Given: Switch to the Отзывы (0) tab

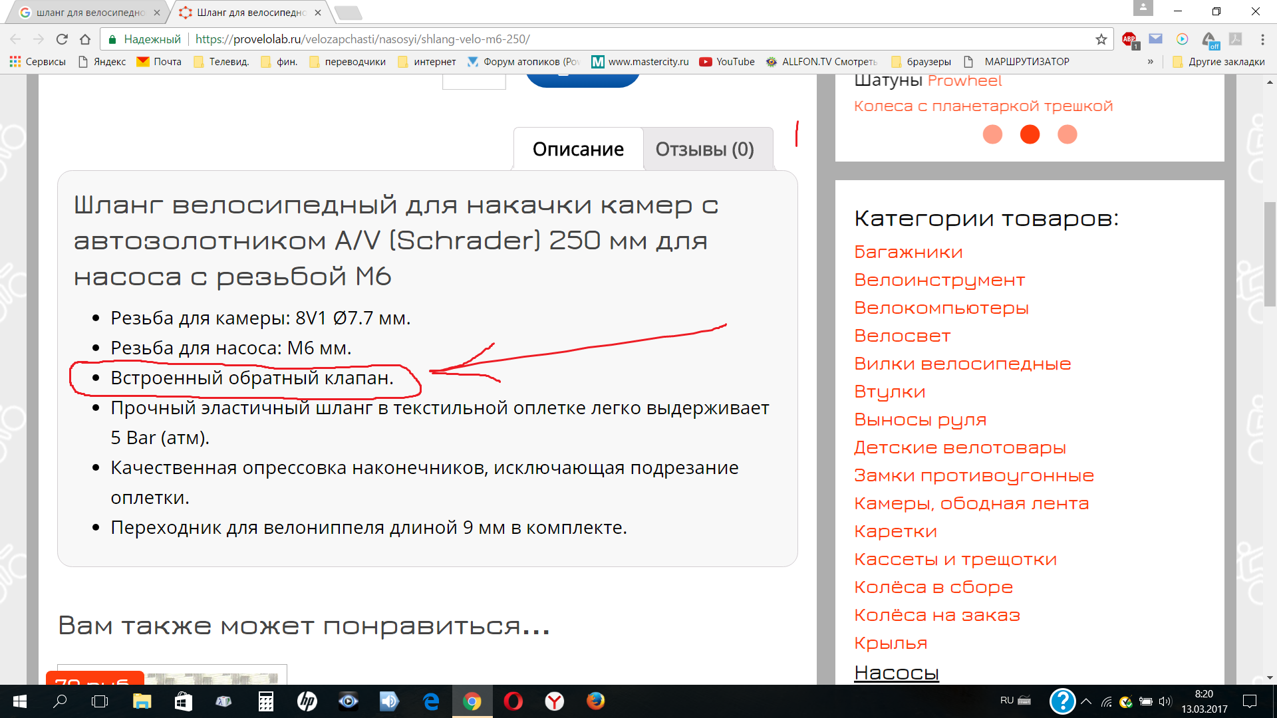Looking at the screenshot, I should (704, 149).
